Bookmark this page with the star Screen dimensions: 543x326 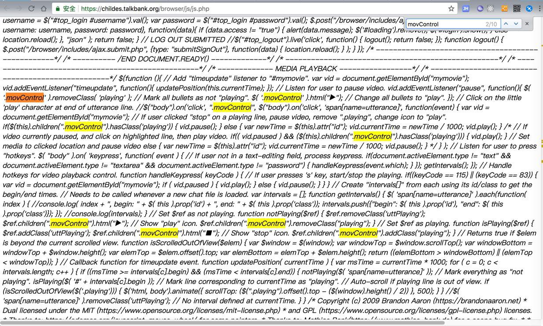click(451, 8)
